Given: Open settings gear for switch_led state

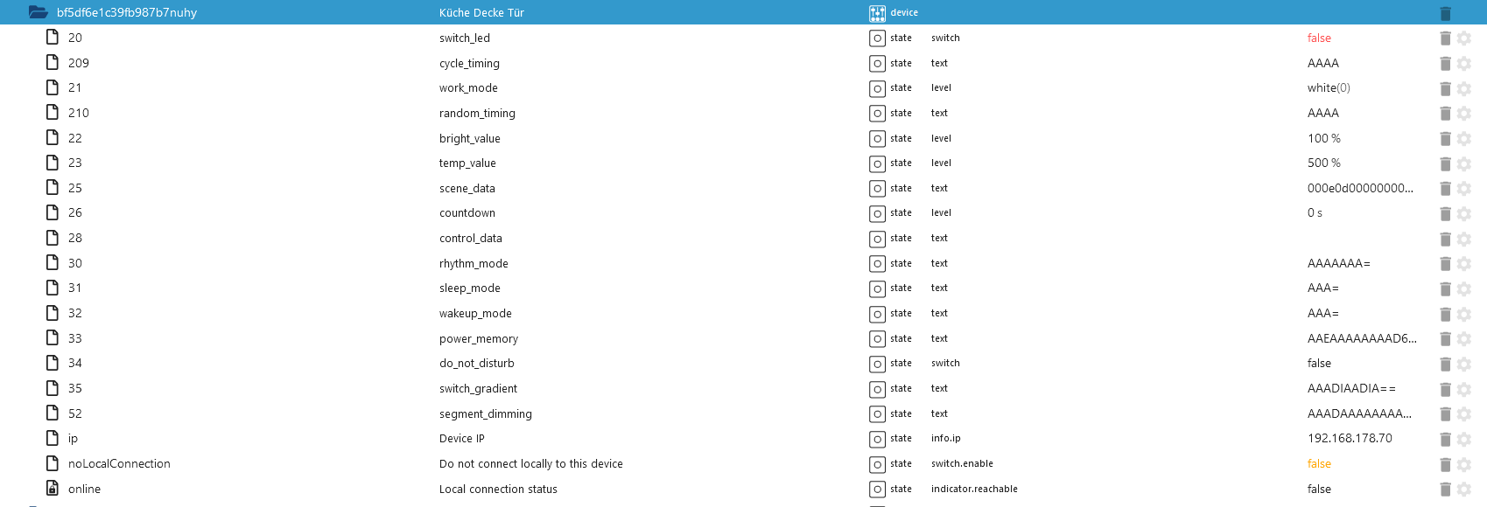Looking at the screenshot, I should tap(1464, 38).
